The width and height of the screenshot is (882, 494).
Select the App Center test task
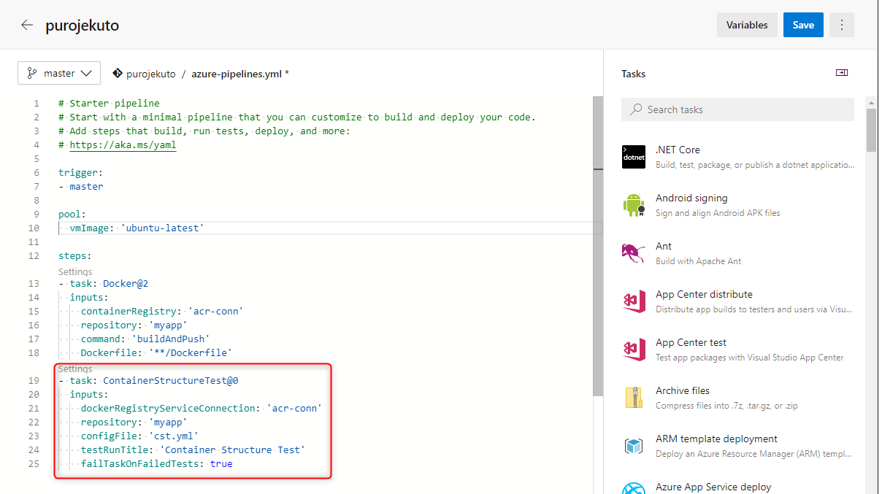[737, 350]
